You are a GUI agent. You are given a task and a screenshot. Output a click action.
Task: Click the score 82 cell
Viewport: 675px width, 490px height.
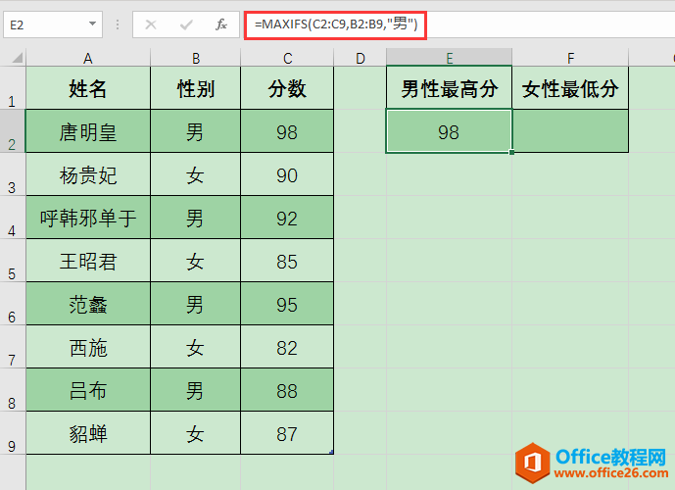click(x=287, y=347)
